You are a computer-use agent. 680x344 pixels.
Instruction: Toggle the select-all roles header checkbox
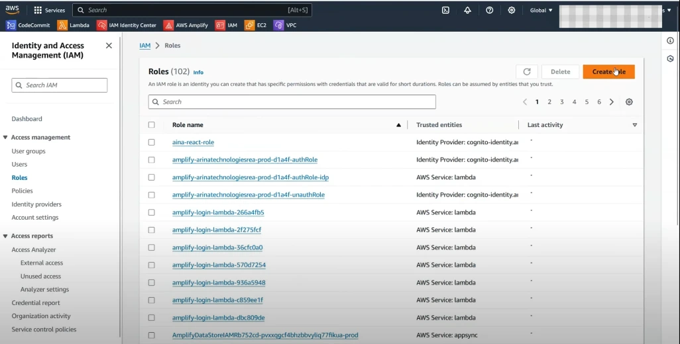pyautogui.click(x=152, y=125)
